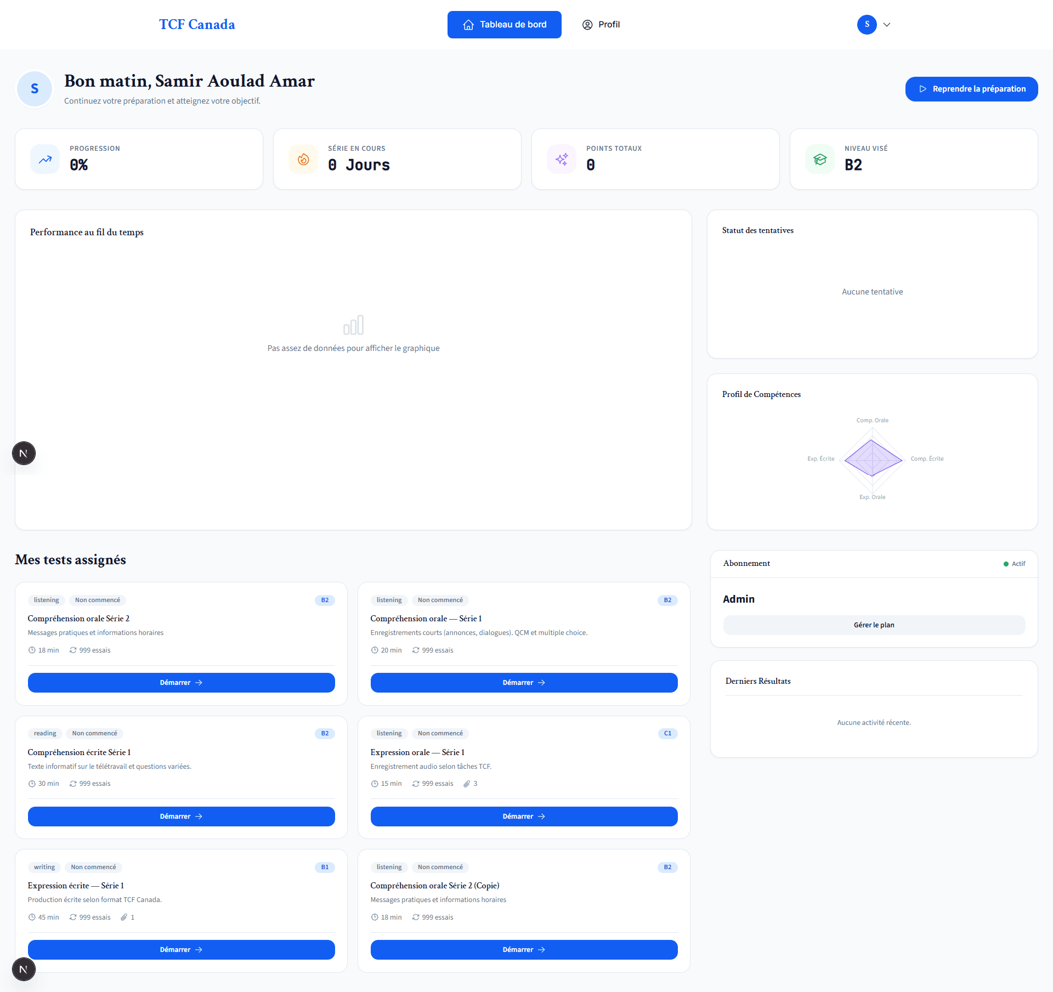This screenshot has width=1053, height=992.
Task: Click the paperclip icon in Expression orale card
Action: click(x=467, y=784)
